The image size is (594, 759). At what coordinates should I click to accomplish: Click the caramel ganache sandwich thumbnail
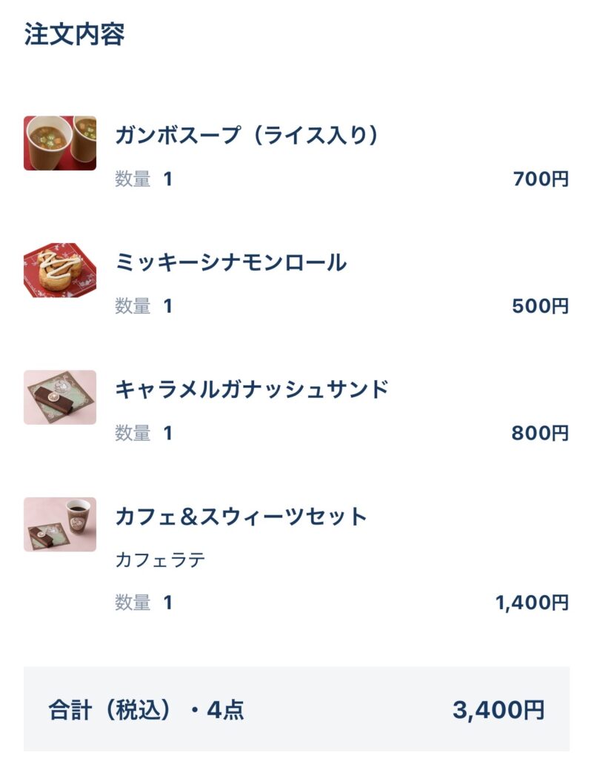pyautogui.click(x=60, y=397)
